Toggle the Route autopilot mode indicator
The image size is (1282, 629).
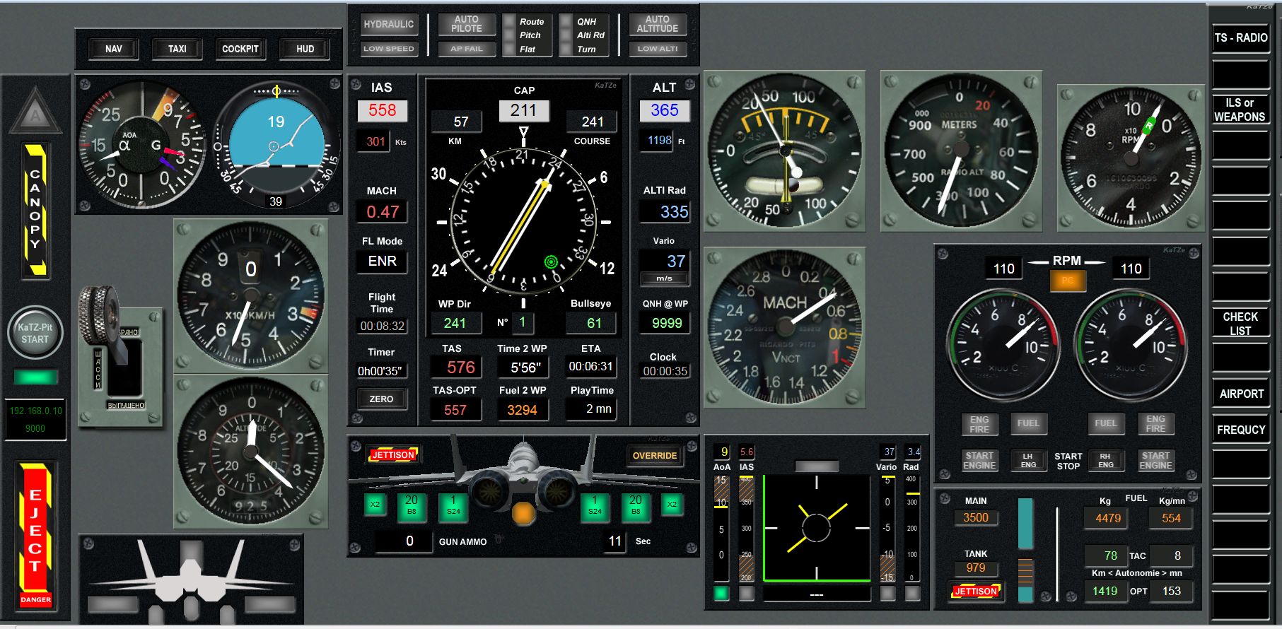(x=510, y=22)
